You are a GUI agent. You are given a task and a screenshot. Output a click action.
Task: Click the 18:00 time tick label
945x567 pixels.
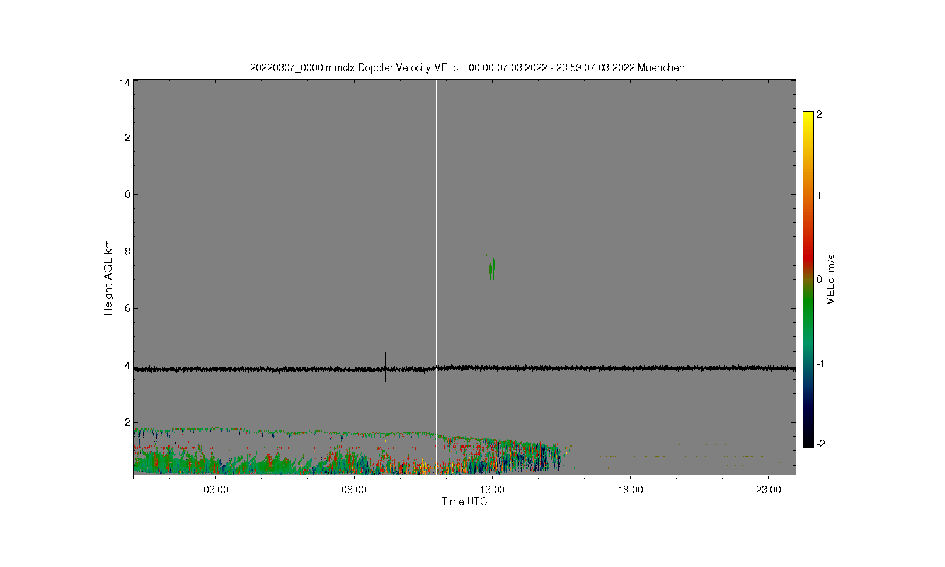pos(630,490)
